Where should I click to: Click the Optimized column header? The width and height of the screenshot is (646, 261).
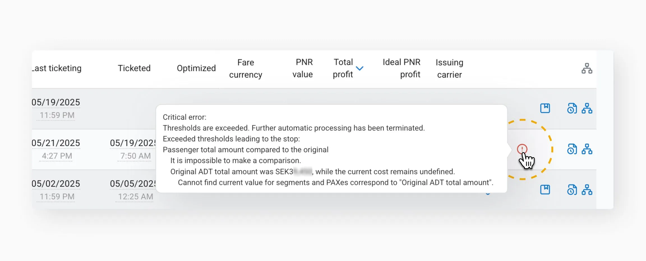pyautogui.click(x=196, y=68)
